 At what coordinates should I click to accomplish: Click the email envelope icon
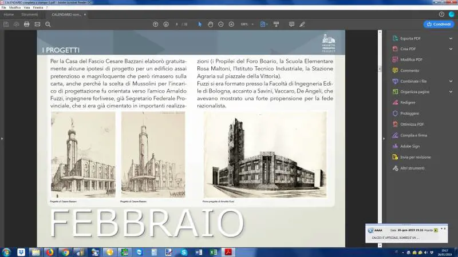[x=37, y=25]
